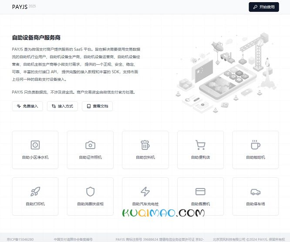Click the 北京顶风科技有限公司 copyright text

(249, 239)
